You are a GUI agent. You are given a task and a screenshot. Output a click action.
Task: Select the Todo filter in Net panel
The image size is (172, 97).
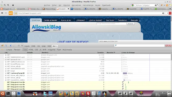tap(25, 50)
